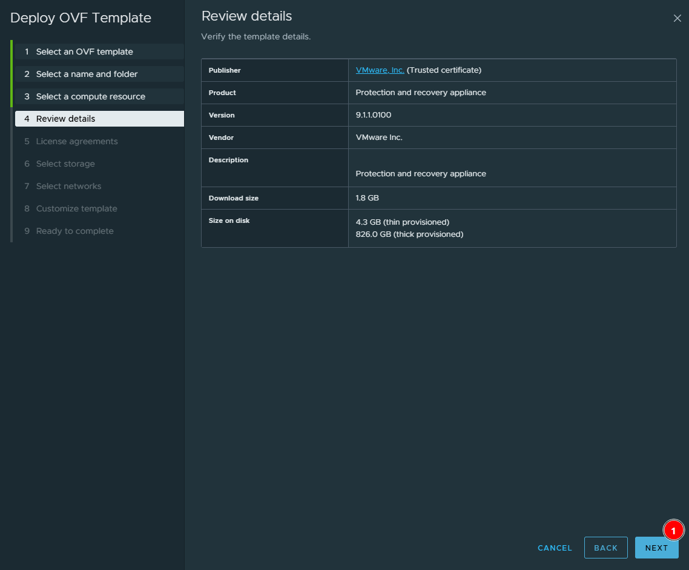Click the Description row label

228,160
